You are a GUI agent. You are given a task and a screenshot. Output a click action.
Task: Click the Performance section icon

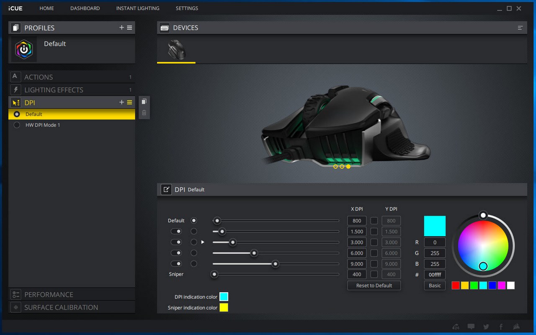(x=15, y=294)
